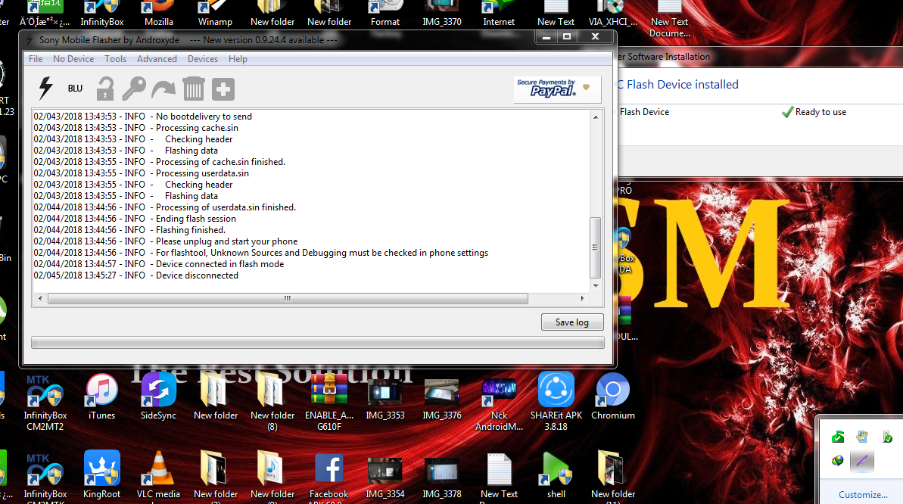This screenshot has width=903, height=504.
Task: Open the Winamp desktop shortcut
Action: (x=215, y=14)
